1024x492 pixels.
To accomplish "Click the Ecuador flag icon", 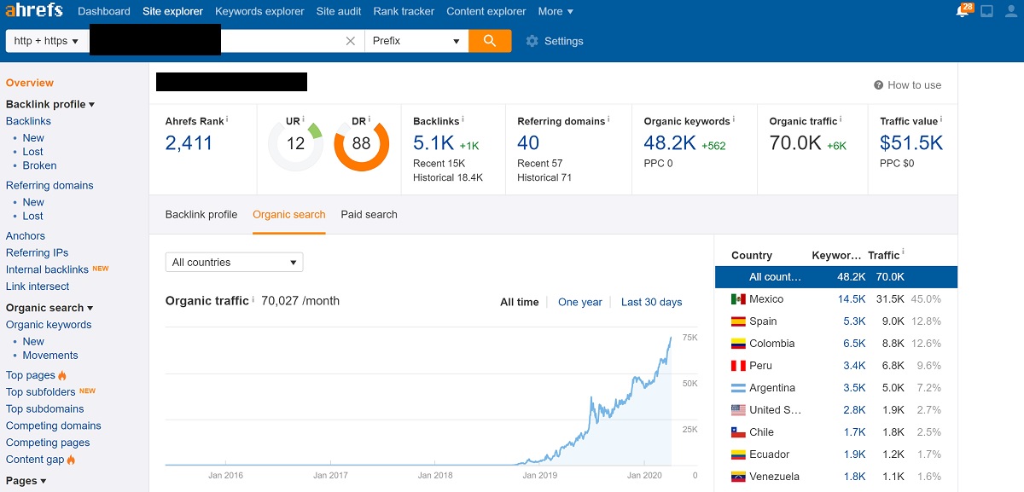I will (739, 454).
